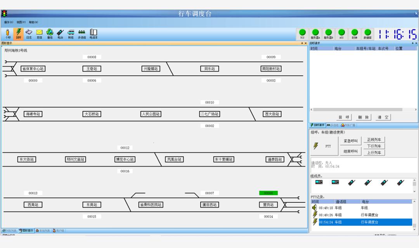Select the 人民公园站 station box
419x248 pixels.
[x=151, y=114]
